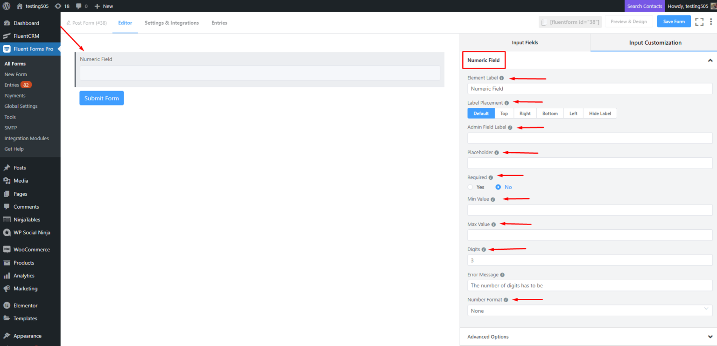Click the Placeholder input field
717x346 pixels.
pos(590,163)
